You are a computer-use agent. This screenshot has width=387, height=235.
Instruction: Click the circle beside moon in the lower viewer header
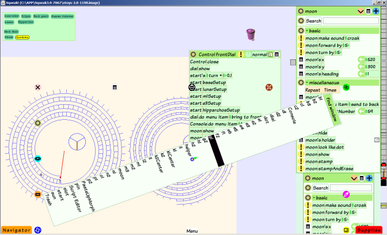308,178
